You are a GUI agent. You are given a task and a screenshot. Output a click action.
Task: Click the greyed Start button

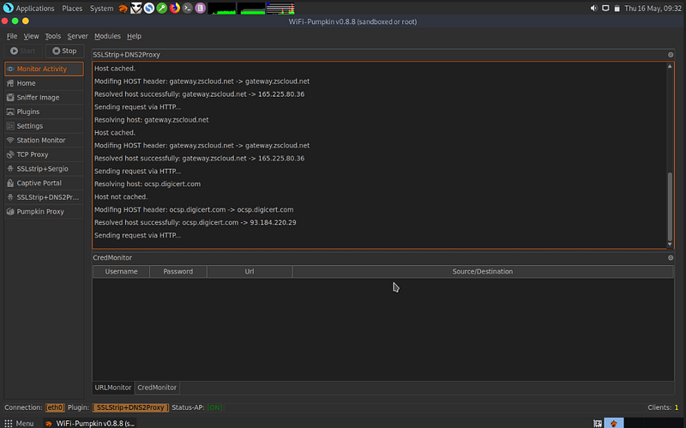(23, 51)
